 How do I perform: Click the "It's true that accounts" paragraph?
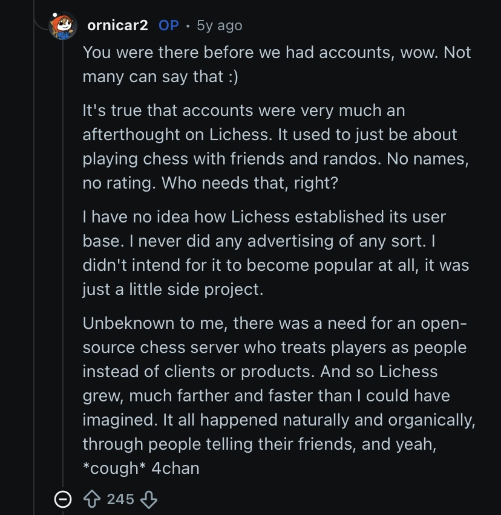point(243,111)
